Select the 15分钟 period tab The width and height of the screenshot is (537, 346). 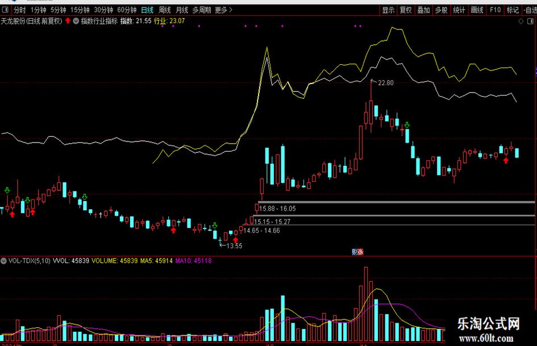pyautogui.click(x=80, y=10)
